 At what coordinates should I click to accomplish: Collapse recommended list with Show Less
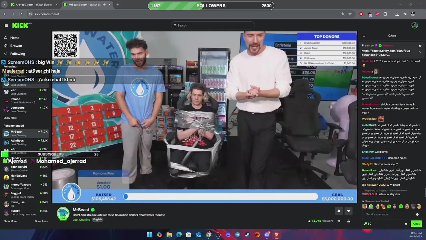click(41, 221)
